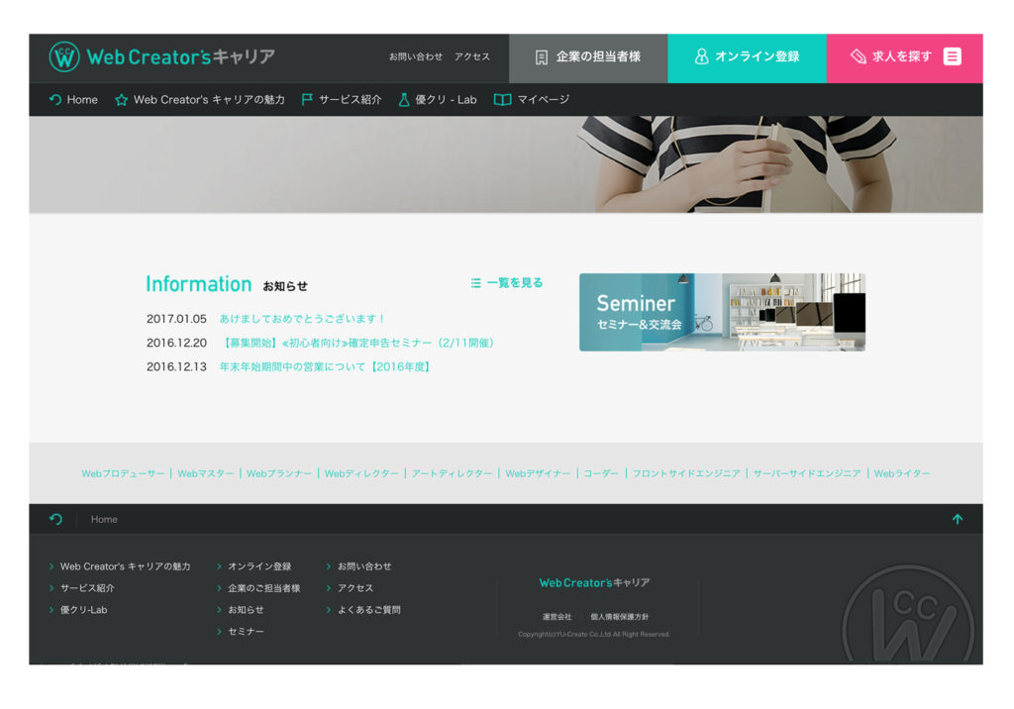Open the マイページ navigation item
Viewport: 1014px width, 709px height.
coord(543,100)
